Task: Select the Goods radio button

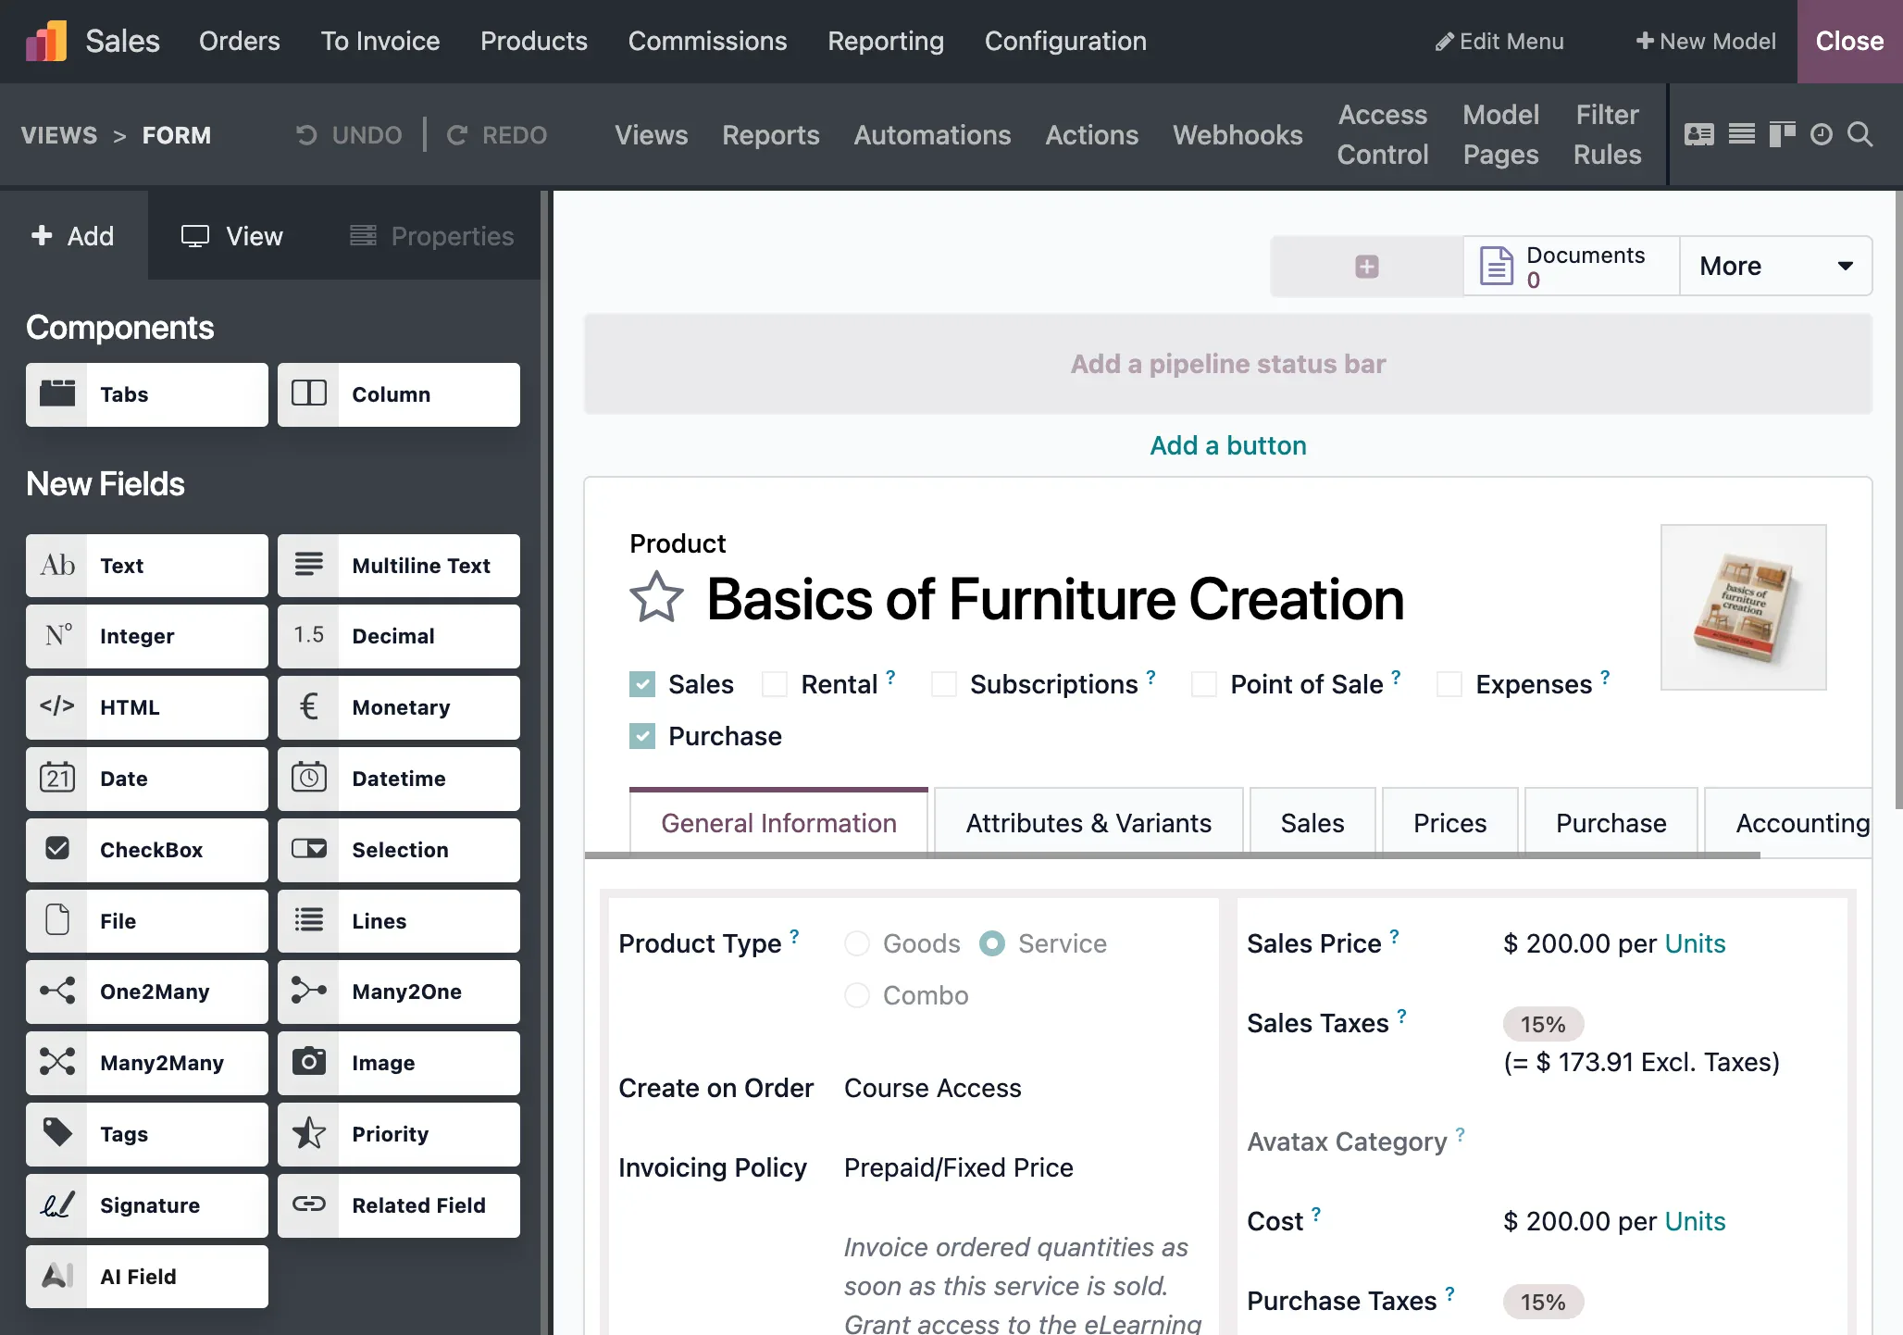Action: tap(857, 943)
